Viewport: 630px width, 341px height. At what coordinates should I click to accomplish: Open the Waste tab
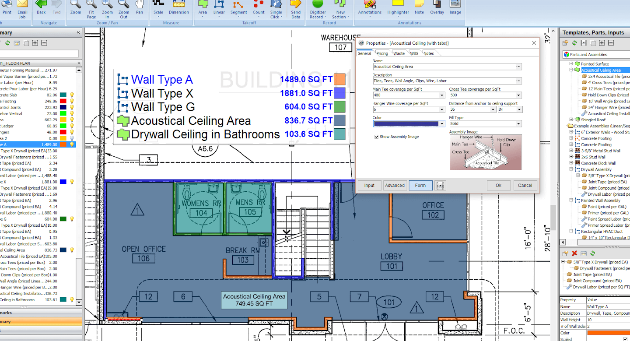click(x=399, y=53)
